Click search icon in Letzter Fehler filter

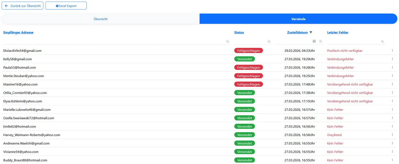click(382, 41)
